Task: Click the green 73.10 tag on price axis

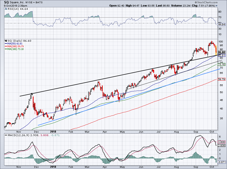Action: 222,64
